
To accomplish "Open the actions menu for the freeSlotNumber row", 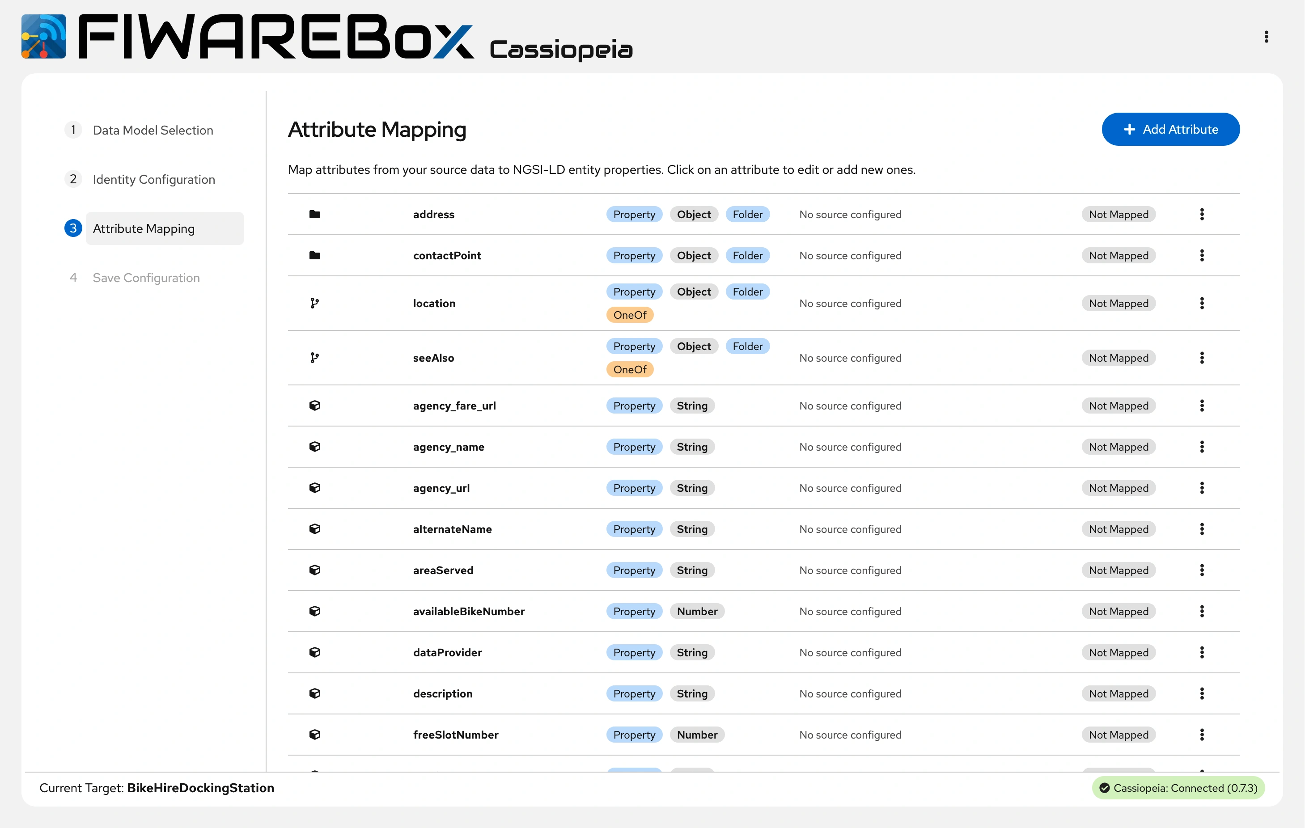I will [1202, 735].
